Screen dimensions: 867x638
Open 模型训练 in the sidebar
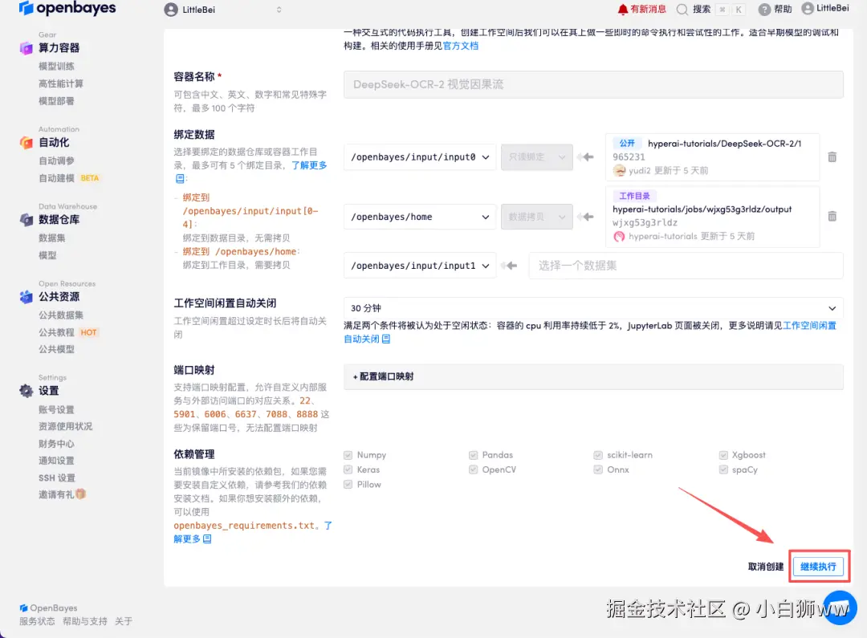[56, 66]
